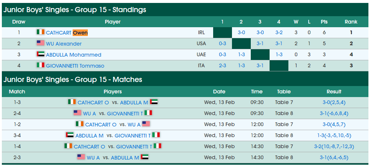Click the UAE flag next to ABDULLA Mohammed
This screenshot has height=168, width=371.
point(41,54)
